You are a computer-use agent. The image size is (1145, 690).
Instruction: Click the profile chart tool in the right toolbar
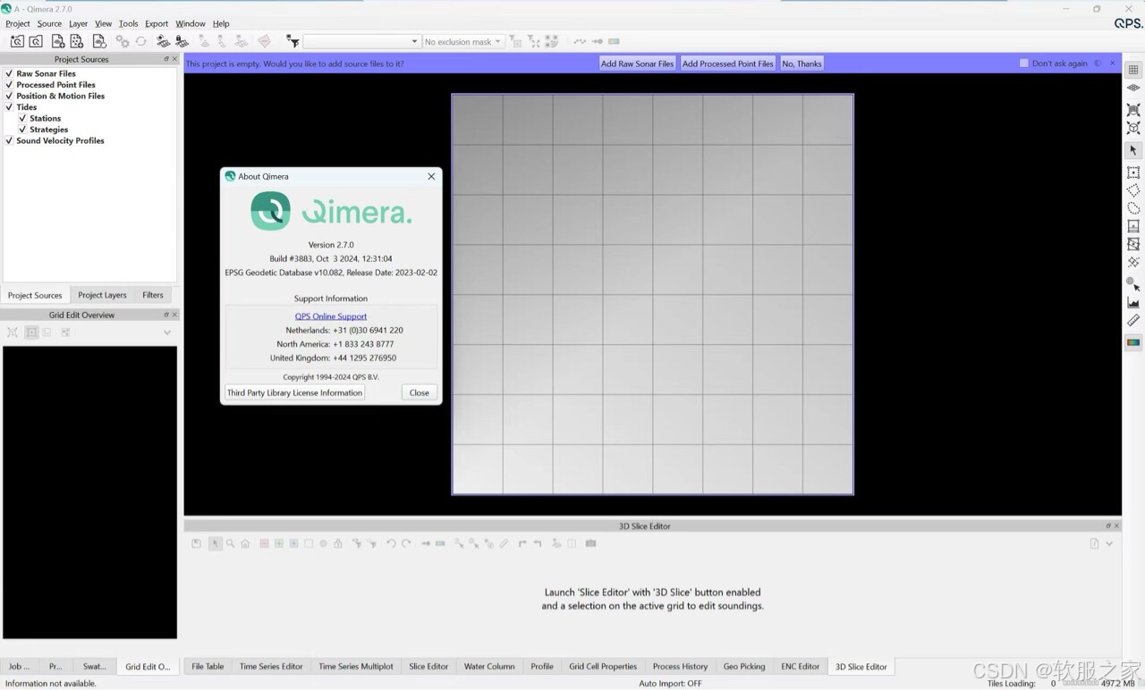coord(1133,302)
